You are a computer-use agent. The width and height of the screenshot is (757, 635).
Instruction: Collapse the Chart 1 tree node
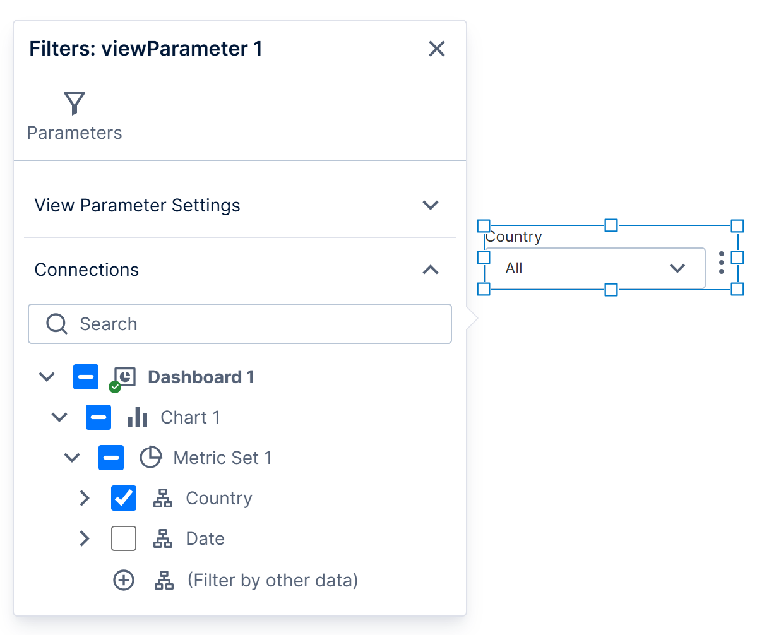click(59, 417)
